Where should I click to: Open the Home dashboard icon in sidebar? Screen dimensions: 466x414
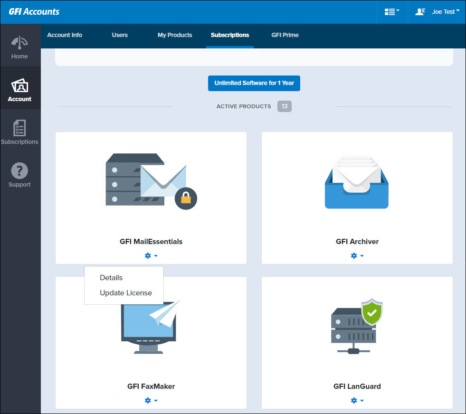19,43
